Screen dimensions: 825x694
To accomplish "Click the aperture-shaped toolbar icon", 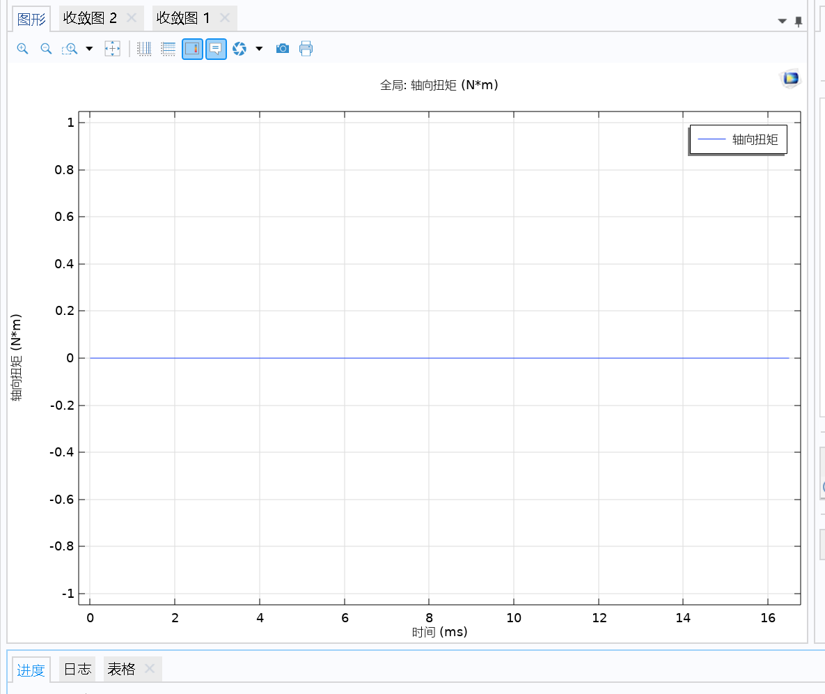I will click(x=239, y=49).
